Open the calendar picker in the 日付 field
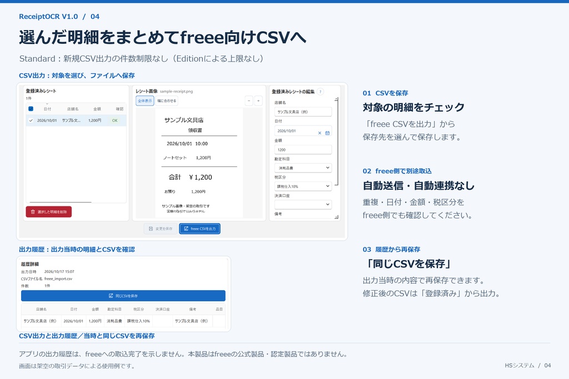The height and width of the screenshot is (379, 569). coord(327,133)
